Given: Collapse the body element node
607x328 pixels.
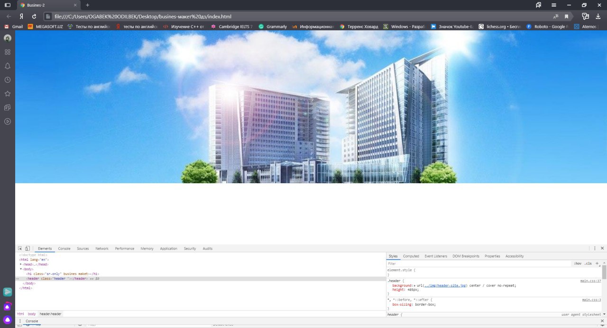Looking at the screenshot, I should pyautogui.click(x=21, y=269).
